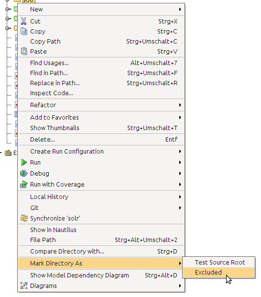
Task: Expand the arrow beside Run with Coverage
Action: click(180, 184)
